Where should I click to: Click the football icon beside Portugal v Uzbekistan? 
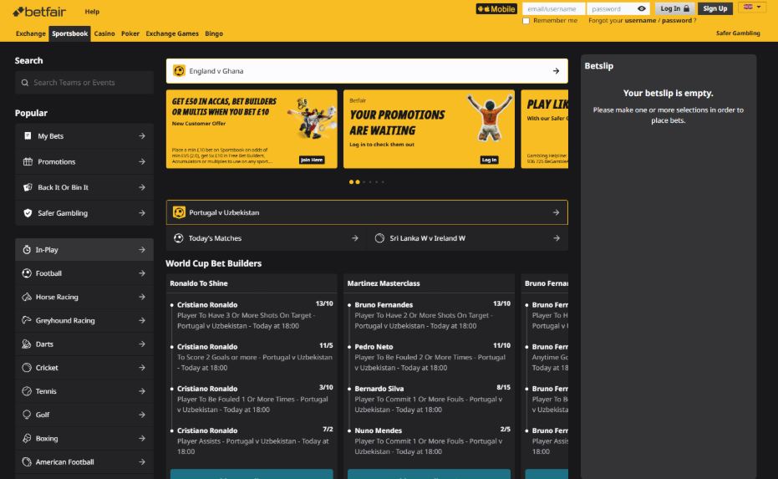179,212
